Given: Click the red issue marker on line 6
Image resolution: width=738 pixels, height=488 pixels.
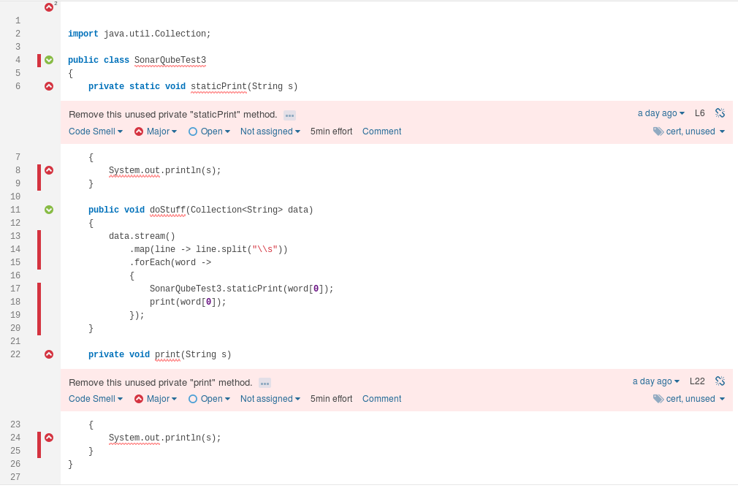Looking at the screenshot, I should click(49, 86).
